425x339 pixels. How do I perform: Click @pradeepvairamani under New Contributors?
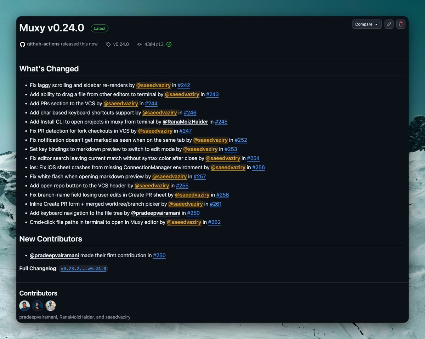click(x=54, y=255)
